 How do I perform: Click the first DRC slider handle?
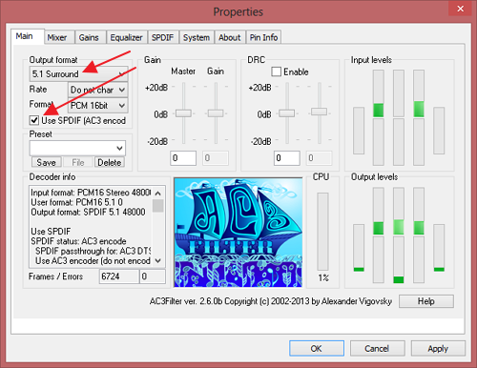[287, 113]
